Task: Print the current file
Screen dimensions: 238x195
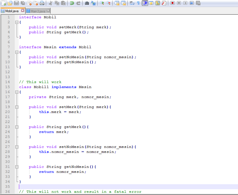Action: coord(41,3)
